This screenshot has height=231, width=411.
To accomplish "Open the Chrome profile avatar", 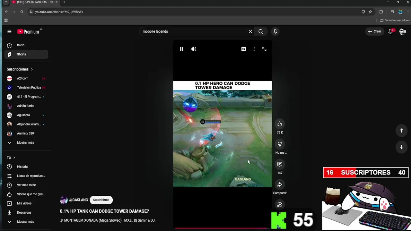I will (x=400, y=12).
